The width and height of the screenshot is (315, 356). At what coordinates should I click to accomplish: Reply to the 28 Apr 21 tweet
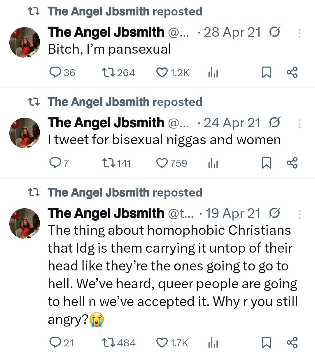click(55, 72)
